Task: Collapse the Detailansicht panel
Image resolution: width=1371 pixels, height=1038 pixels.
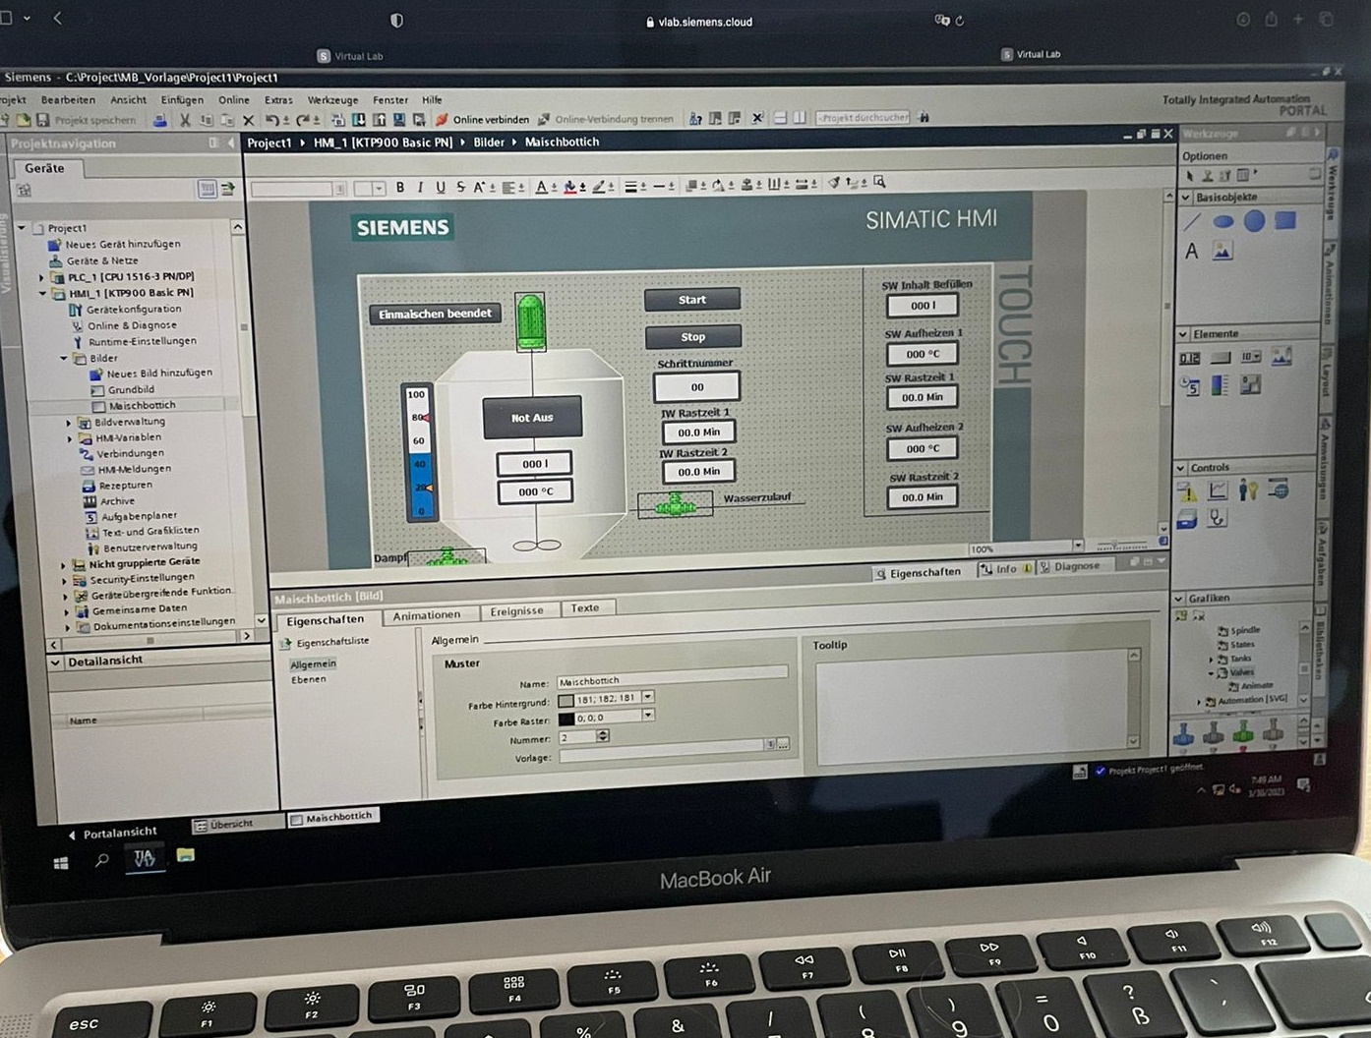Action: click(x=56, y=663)
